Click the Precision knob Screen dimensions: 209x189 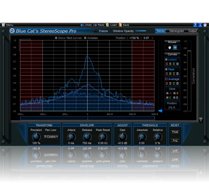(x=36, y=137)
